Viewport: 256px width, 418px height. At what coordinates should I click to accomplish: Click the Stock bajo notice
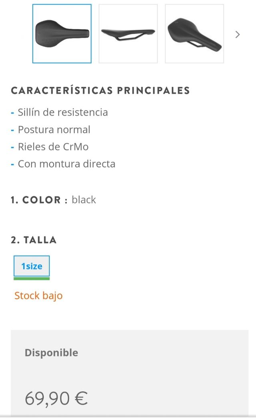[x=38, y=296]
